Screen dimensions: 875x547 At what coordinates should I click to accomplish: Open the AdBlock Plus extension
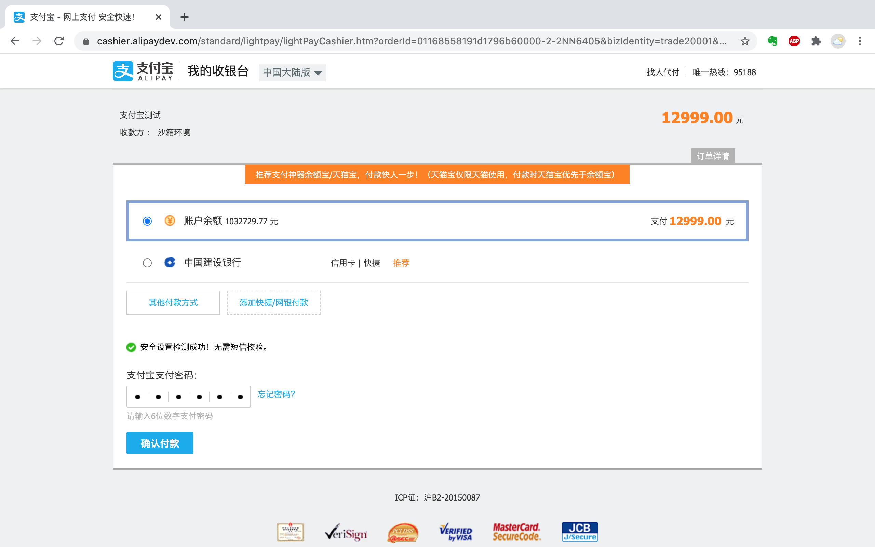click(x=794, y=41)
